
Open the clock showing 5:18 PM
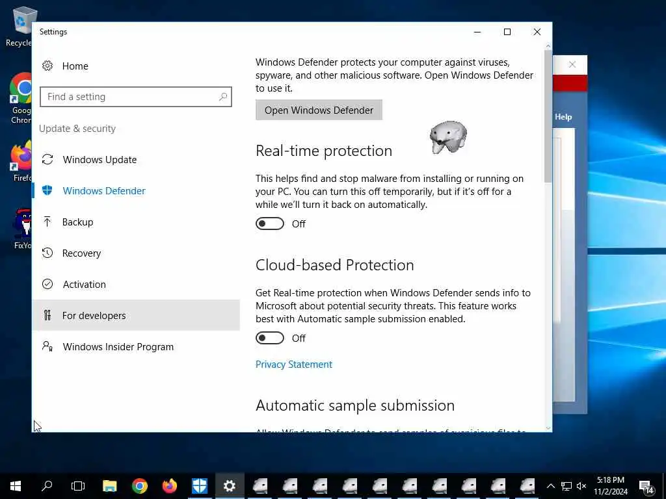pos(610,486)
